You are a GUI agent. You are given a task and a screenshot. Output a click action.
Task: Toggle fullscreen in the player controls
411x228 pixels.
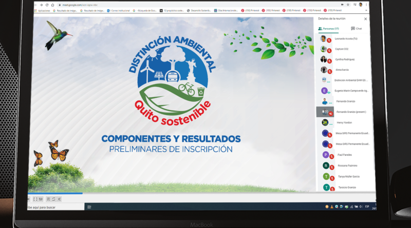click(35, 199)
